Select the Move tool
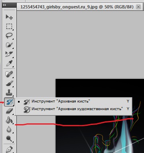Screen dimensions: 144x153 (x=9, y=17)
